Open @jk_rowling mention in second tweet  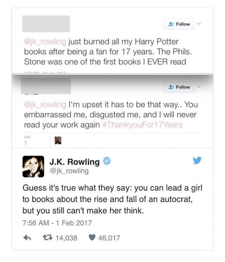tap(45, 104)
